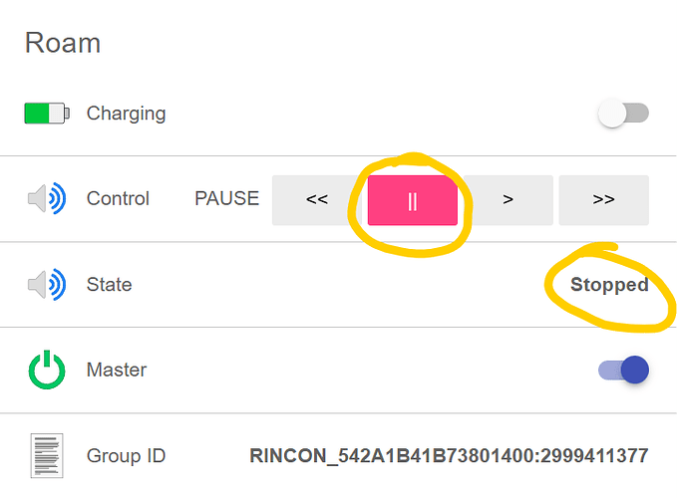677x498 pixels.
Task: Start playback with the > button
Action: point(508,200)
